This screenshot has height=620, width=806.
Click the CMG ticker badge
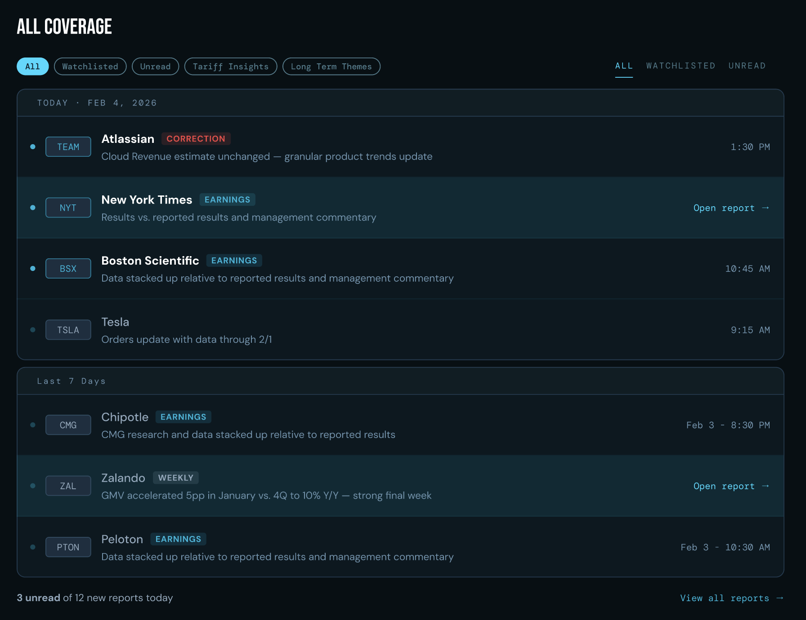[68, 425]
